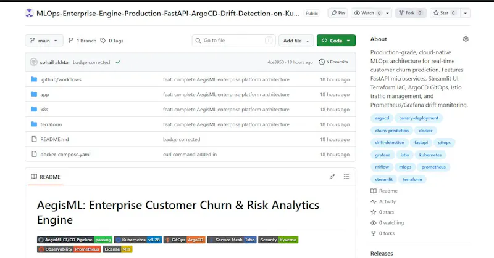Open the app folder
Screen dimensions: 494x258
click(x=44, y=95)
